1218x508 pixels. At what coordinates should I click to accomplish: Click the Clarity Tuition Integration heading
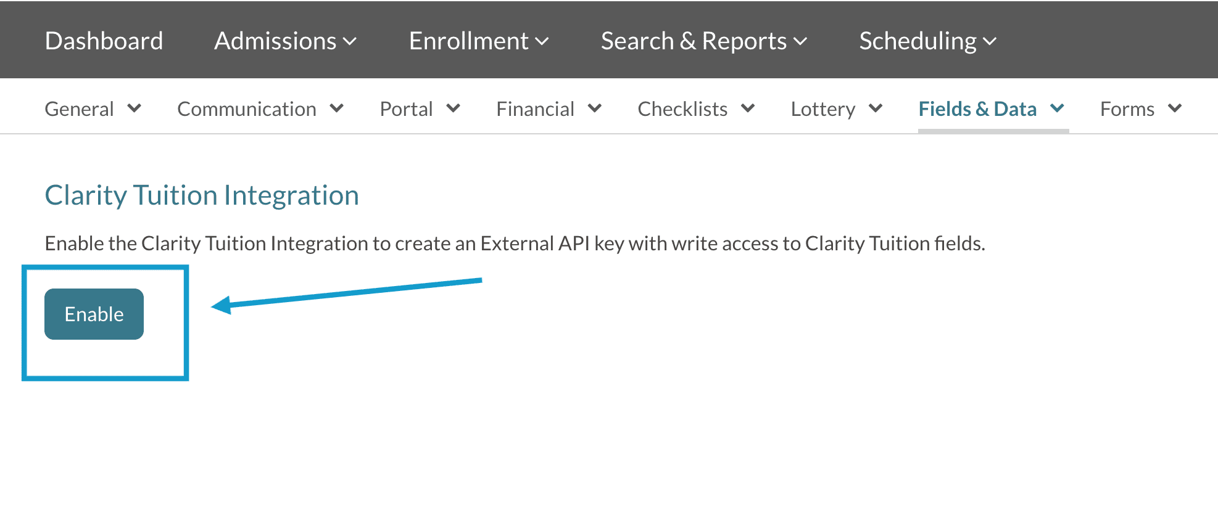pos(202,195)
